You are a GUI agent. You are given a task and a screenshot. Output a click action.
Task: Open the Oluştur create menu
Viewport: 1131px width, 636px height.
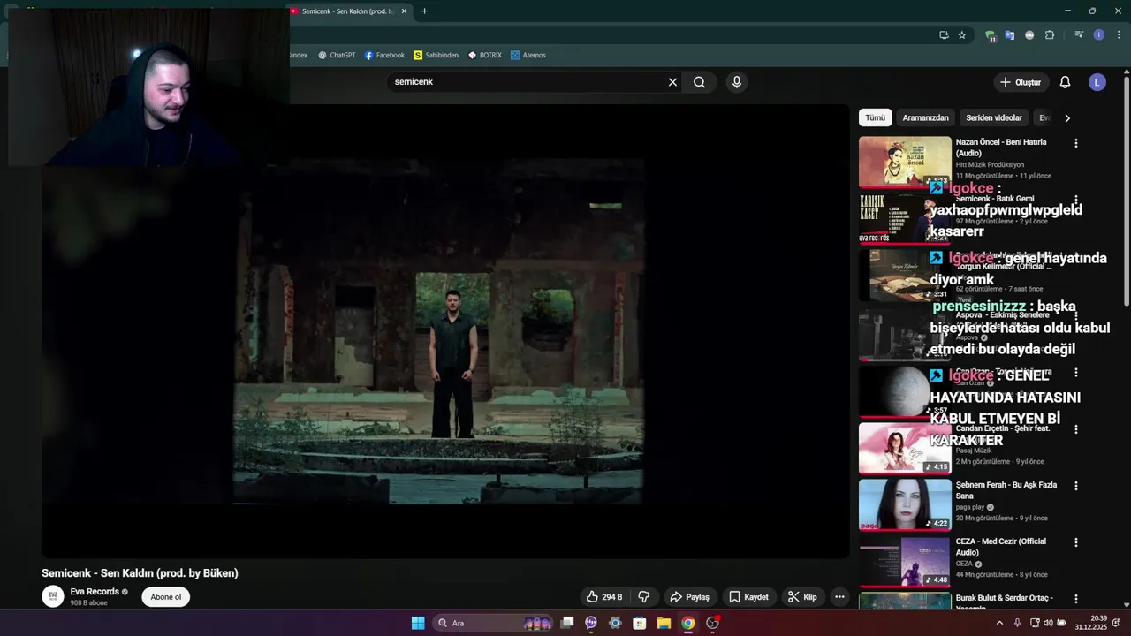pos(1021,82)
